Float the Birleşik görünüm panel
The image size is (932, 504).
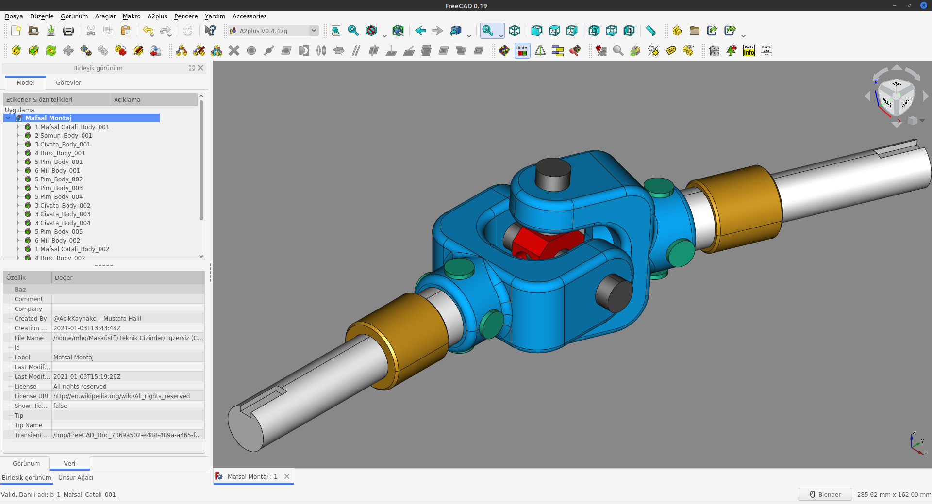click(x=192, y=68)
